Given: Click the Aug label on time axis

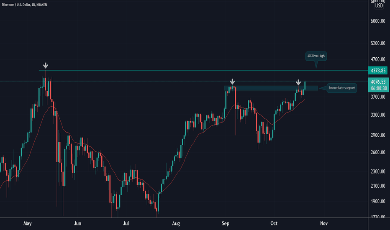Looking at the screenshot, I should 176,224.
